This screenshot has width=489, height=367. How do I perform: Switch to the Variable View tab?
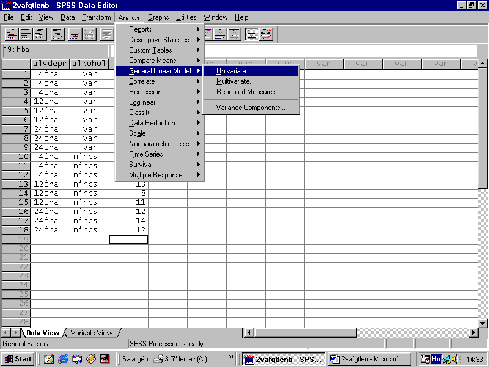92,333
